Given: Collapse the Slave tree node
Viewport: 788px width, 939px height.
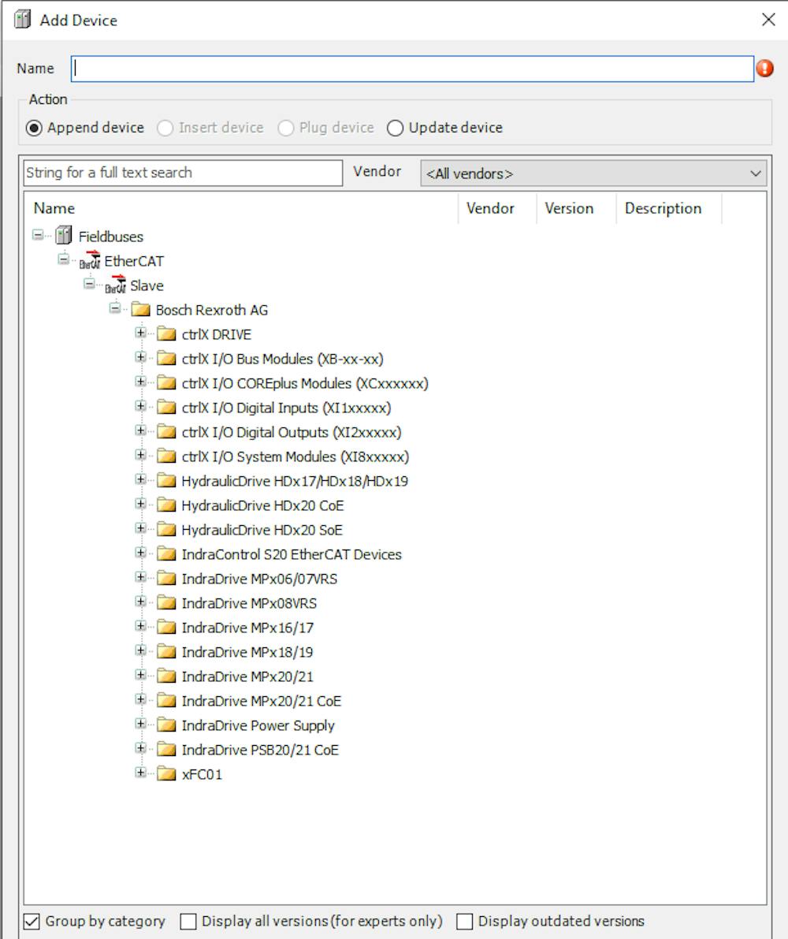Looking at the screenshot, I should [x=89, y=285].
